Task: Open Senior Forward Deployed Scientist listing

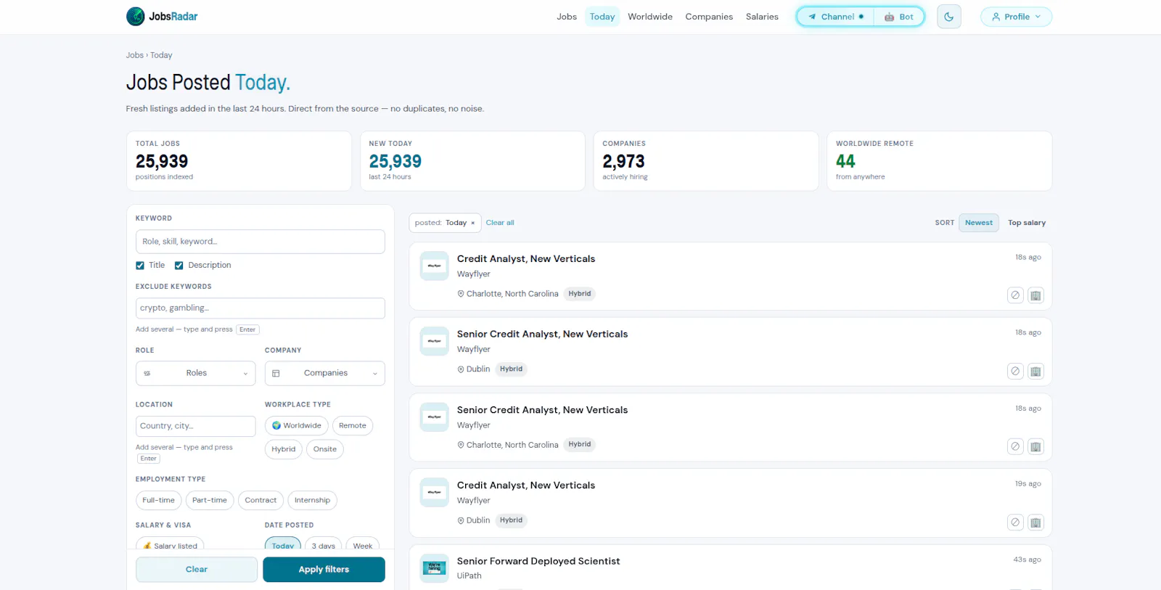Action: (x=538, y=562)
